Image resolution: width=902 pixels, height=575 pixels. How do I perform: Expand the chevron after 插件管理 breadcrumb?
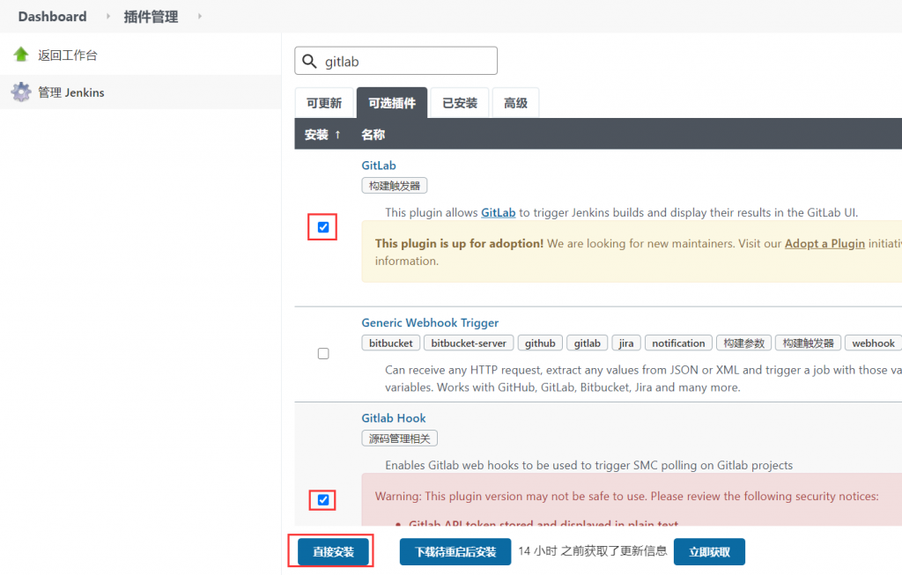(200, 16)
